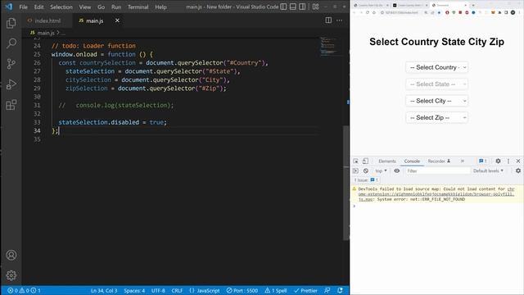This screenshot has width=524, height=295.
Task: Switch to the DevTools Elements tab
Action: (x=387, y=161)
